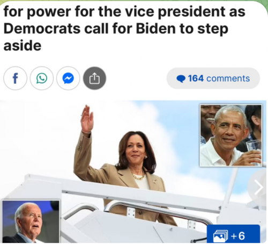Click the 'comments' text label
Image resolution: width=268 pixels, height=244 pixels.
[228, 78]
